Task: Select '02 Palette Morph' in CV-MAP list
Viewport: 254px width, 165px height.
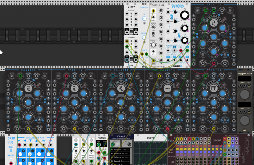Action: (120, 153)
